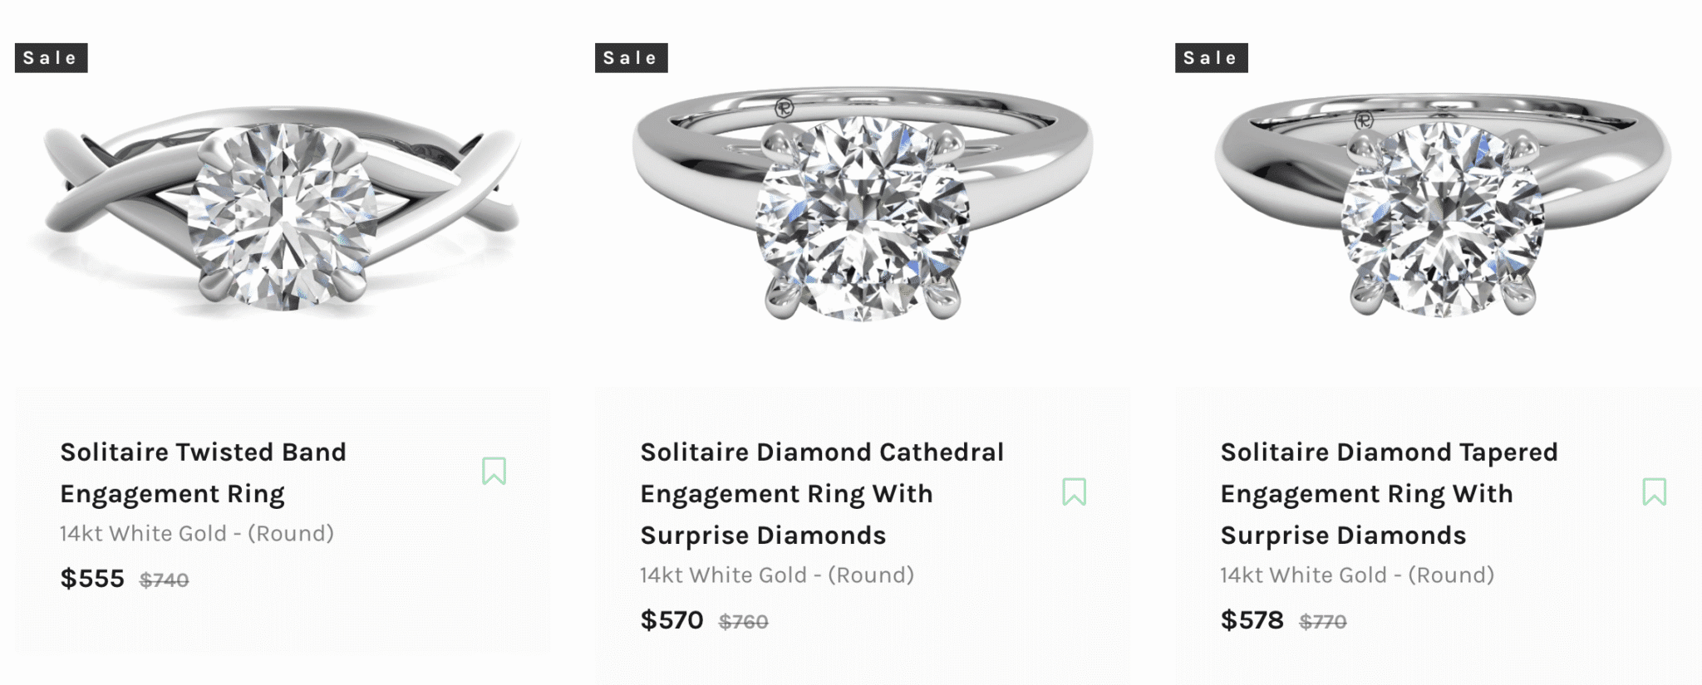The width and height of the screenshot is (1702, 685).
Task: Open Solitaire Twisted Band Engagement Ring title
Action: click(x=203, y=472)
